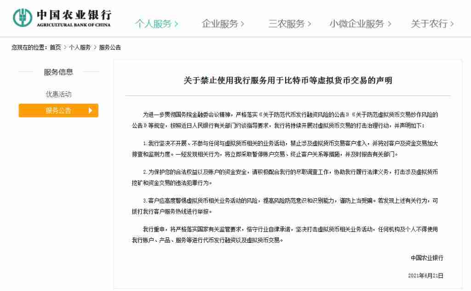471x291 pixels.
Task: Expand the chevron next to 小微企业服务
Action: pos(389,24)
